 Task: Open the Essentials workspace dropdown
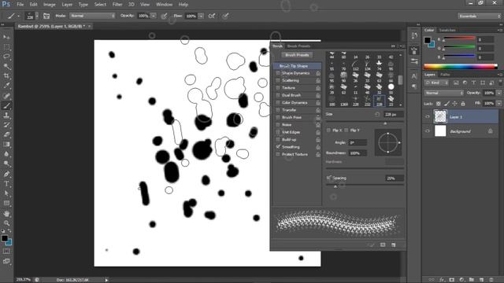(x=480, y=16)
